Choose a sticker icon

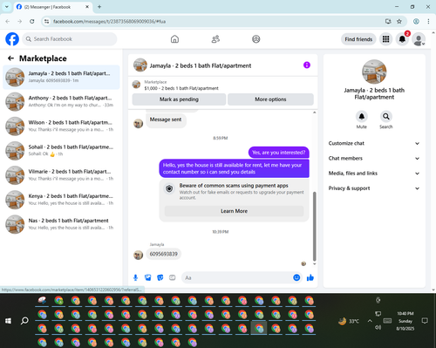[x=160, y=277]
